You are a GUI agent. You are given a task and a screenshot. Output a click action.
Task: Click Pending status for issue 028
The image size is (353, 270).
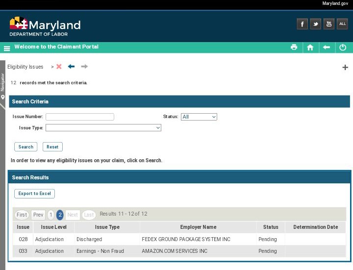pyautogui.click(x=268, y=239)
